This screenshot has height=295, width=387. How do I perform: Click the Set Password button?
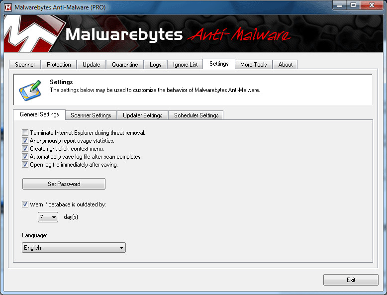pyautogui.click(x=64, y=184)
